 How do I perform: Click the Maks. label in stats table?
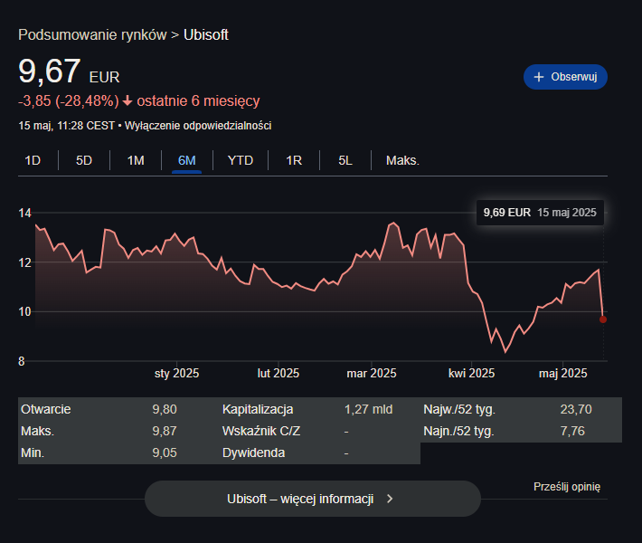(x=37, y=431)
